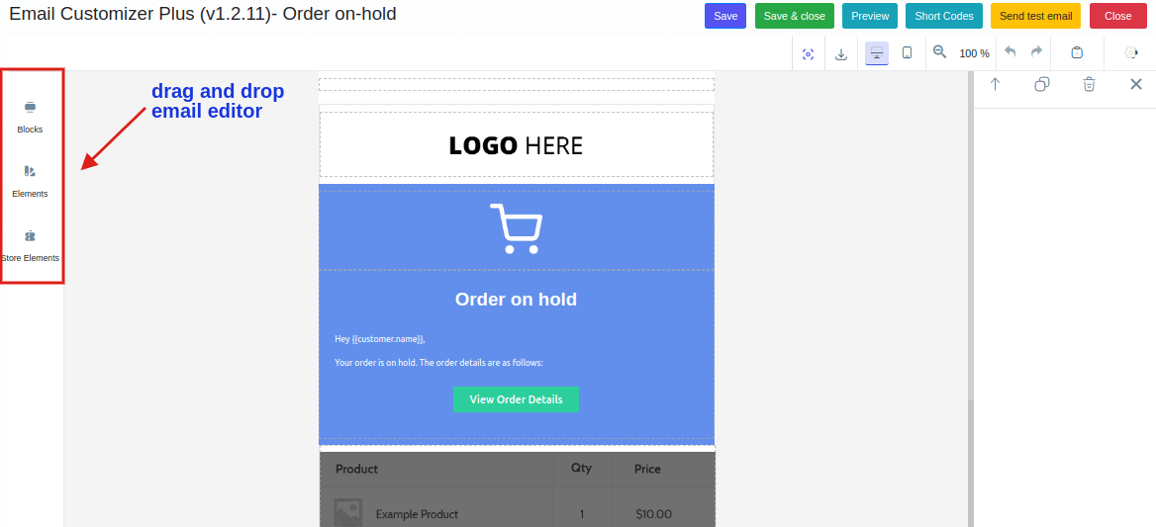Click the clipboard icon in toolbar
1156x527 pixels.
[x=1077, y=53]
